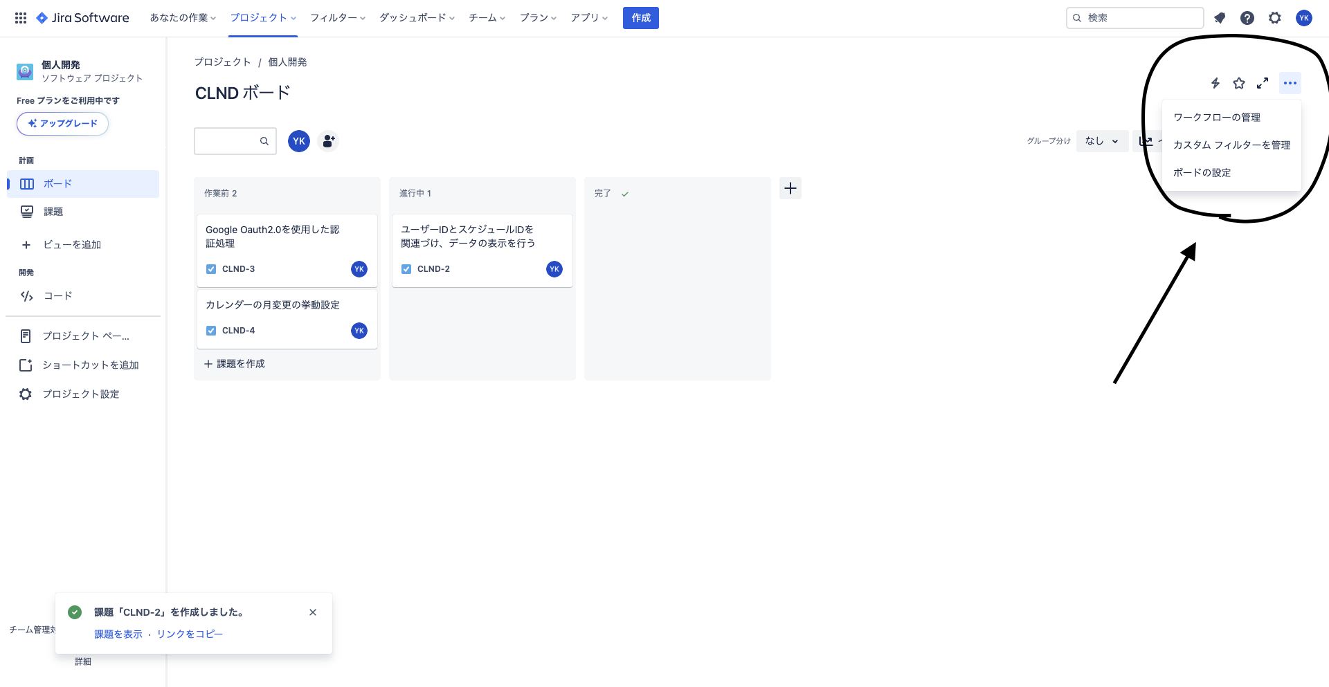Click the CLND-4 issue key
1329x687 pixels.
pos(238,331)
